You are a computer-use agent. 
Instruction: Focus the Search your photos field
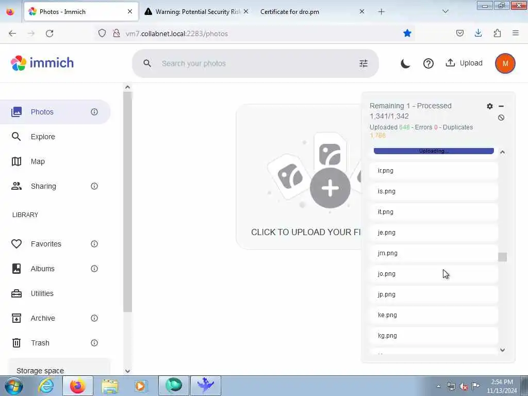pyautogui.click(x=255, y=63)
